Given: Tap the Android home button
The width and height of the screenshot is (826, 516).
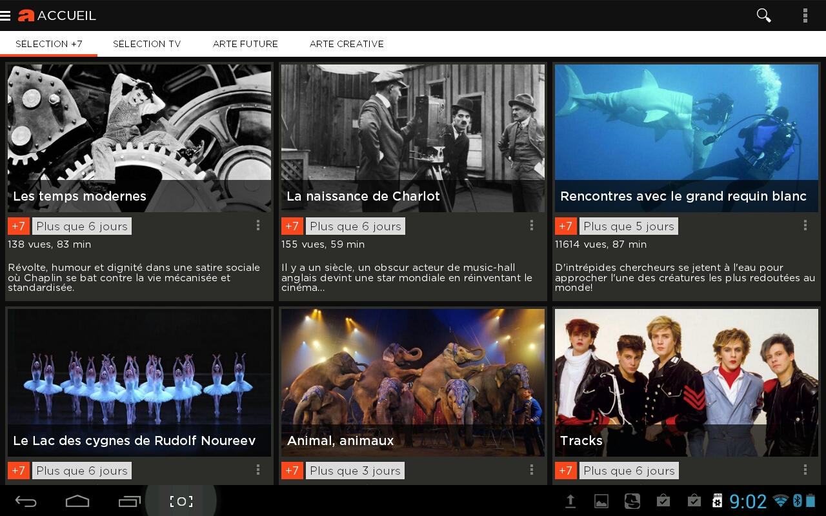Looking at the screenshot, I should coord(77,501).
